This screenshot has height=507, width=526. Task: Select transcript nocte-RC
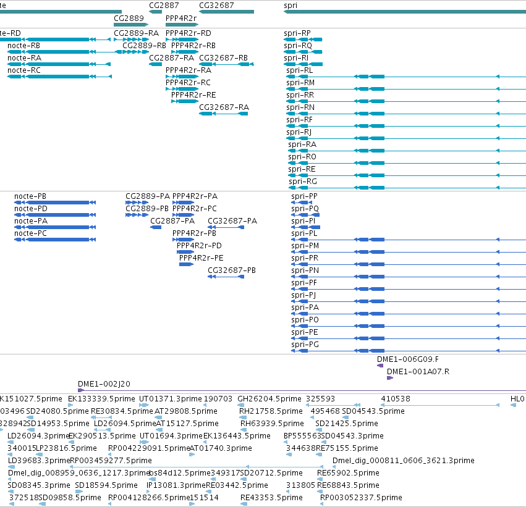point(59,77)
